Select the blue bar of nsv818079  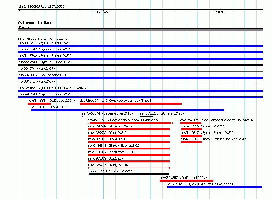click(x=127, y=110)
